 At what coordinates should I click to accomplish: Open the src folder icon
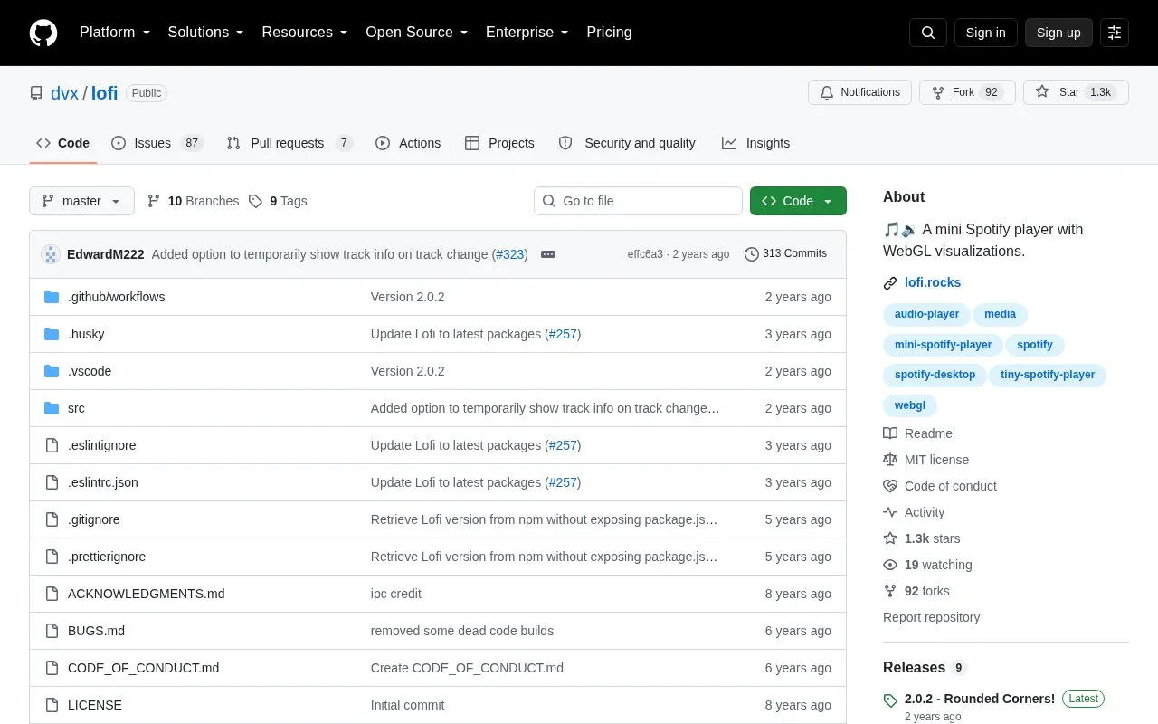coord(52,408)
